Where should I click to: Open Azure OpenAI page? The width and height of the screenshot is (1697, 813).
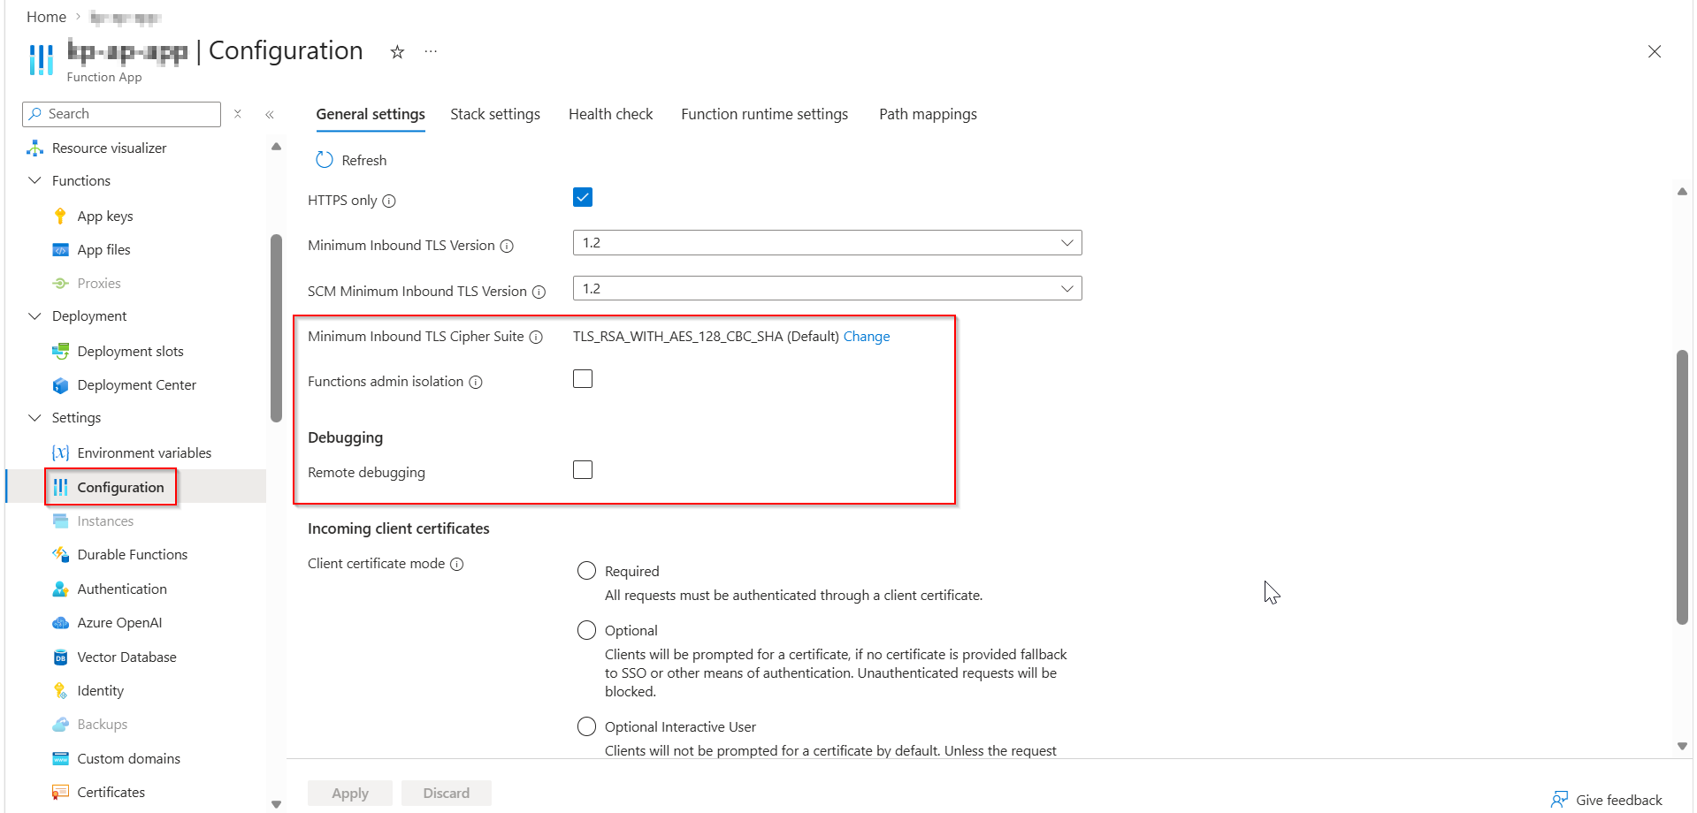click(119, 622)
